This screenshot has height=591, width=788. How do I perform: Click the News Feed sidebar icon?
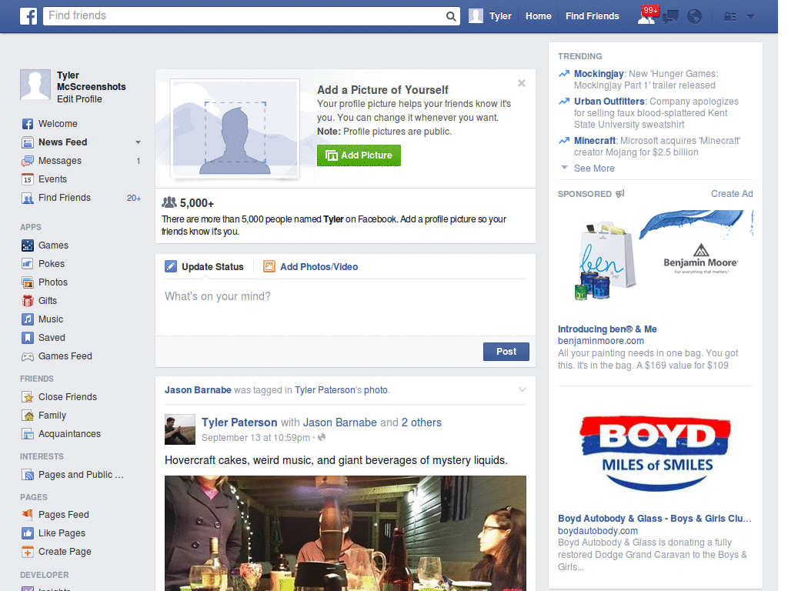(28, 142)
